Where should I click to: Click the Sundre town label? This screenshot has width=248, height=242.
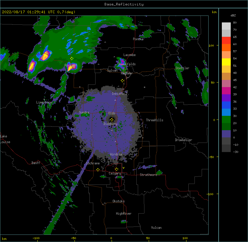(84, 112)
